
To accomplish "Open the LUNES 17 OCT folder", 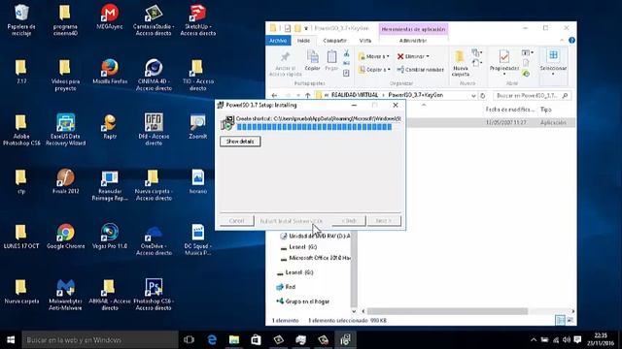I will coord(21,237).
